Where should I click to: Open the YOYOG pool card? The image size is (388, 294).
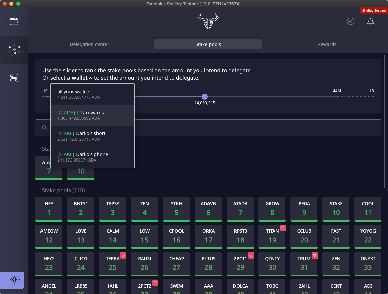pyautogui.click(x=368, y=237)
